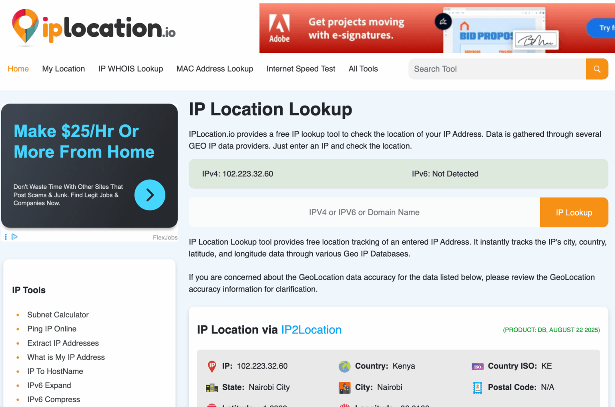Screen dimensions: 615x407
Task: Open the All Tools menu
Action: click(x=363, y=69)
